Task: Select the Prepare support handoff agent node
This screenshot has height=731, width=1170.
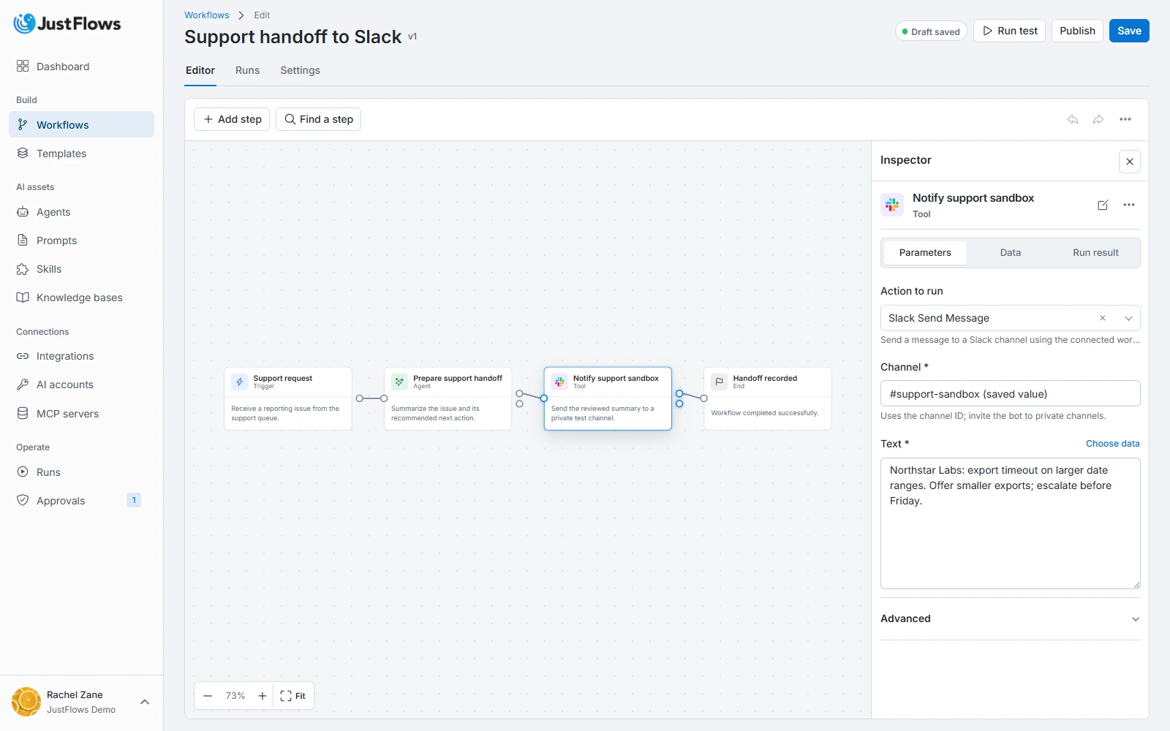Action: point(448,398)
